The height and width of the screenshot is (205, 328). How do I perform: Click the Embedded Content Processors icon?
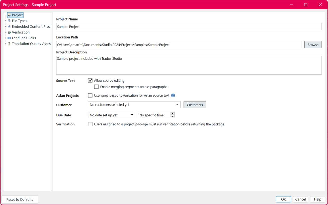(9, 27)
